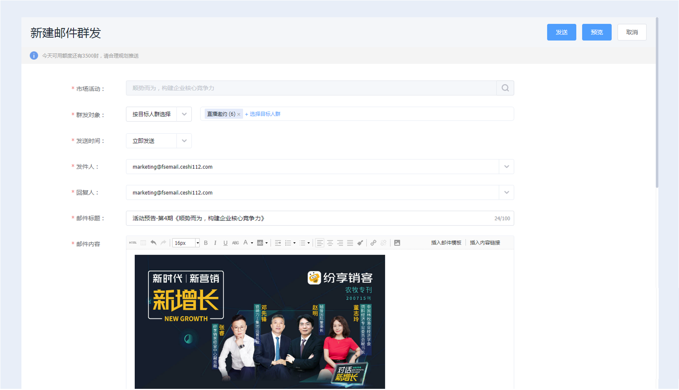Toggle underline formatting
679x390 pixels.
click(225, 243)
